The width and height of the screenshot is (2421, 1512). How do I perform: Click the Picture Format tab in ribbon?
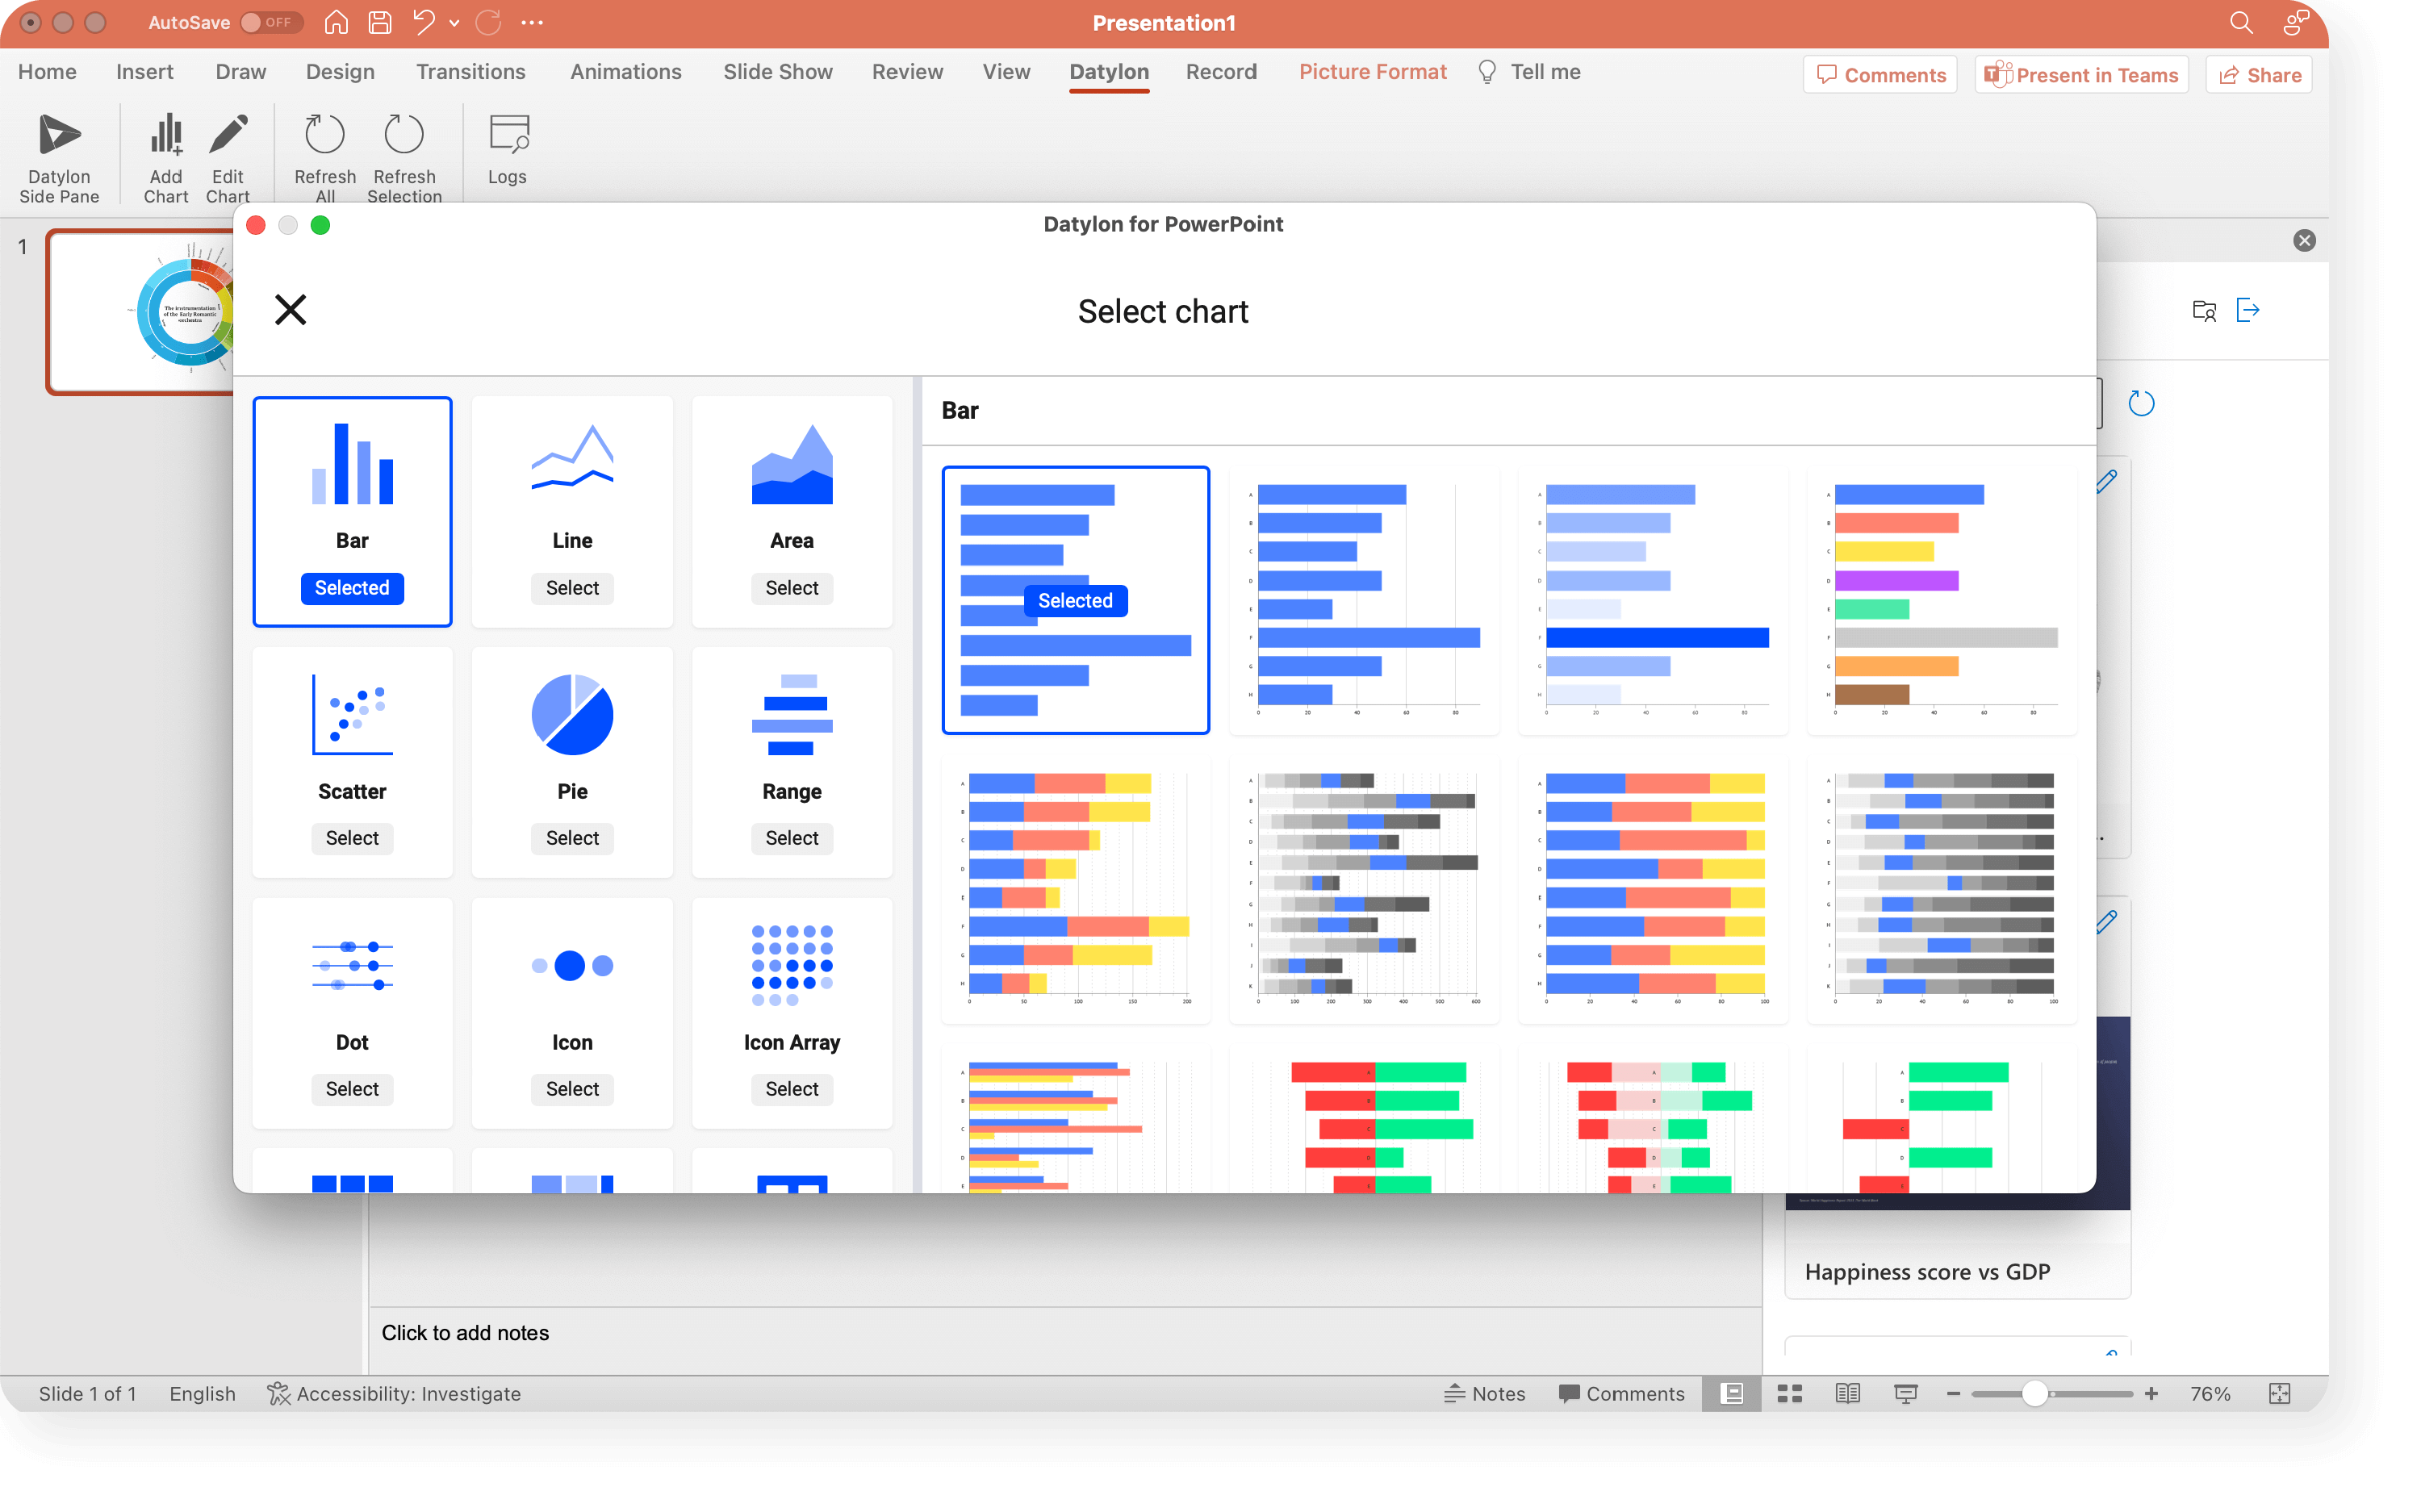click(x=1373, y=72)
